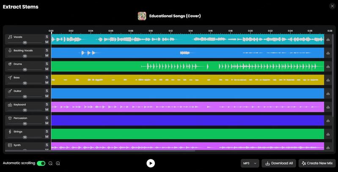338x172 pixels.
Task: Solo the Vocals track
Action: click(47, 37)
